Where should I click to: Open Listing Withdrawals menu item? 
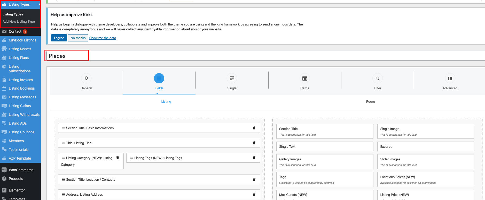pyautogui.click(x=20, y=115)
